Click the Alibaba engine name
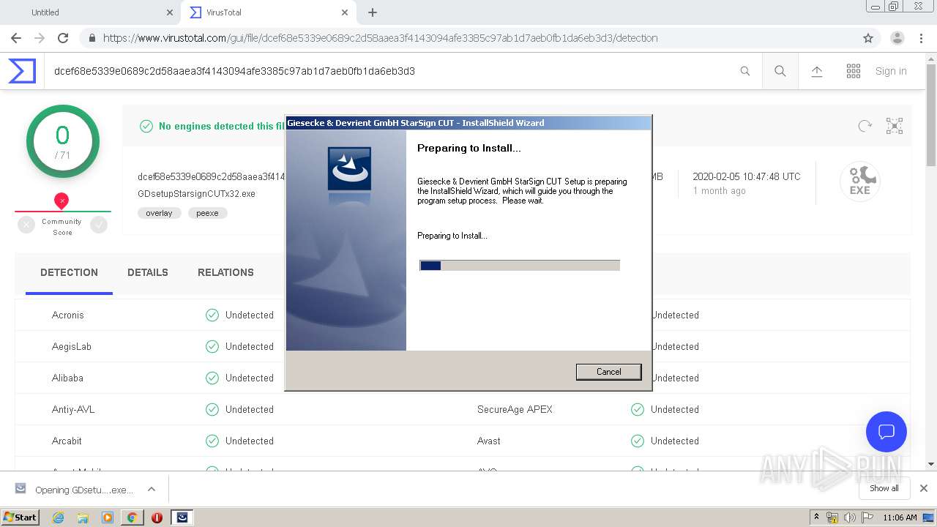Screen dimensions: 937x527 [x=67, y=378]
